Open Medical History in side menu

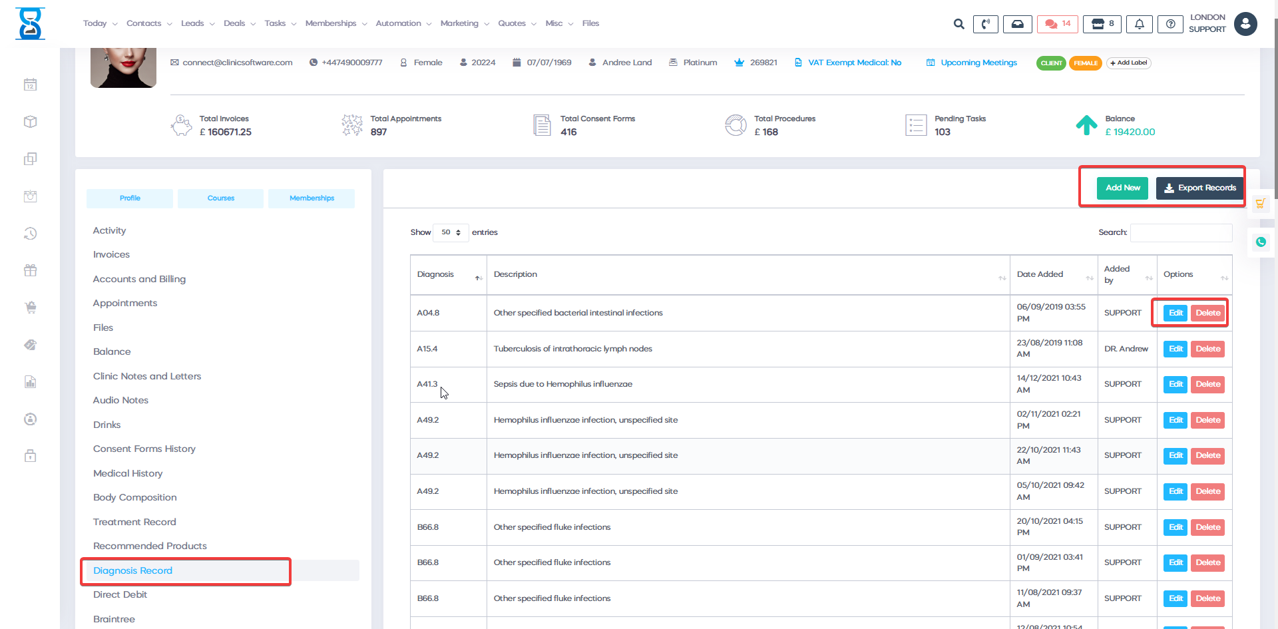point(128,473)
